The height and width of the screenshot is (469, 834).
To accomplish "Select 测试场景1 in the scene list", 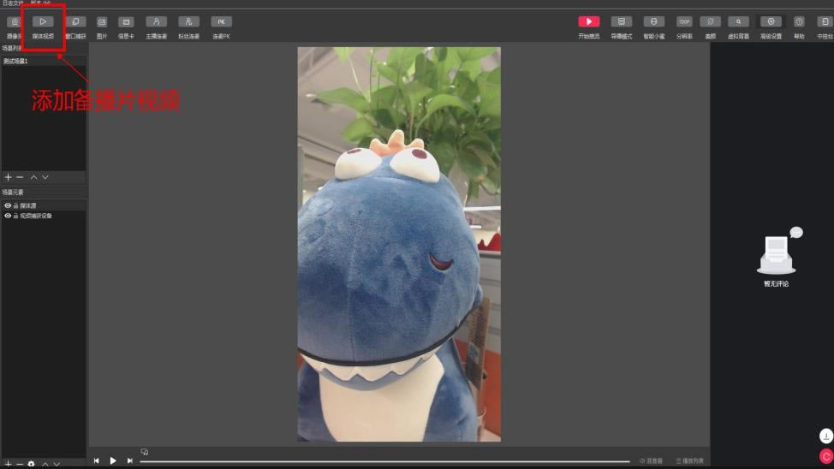I will point(17,62).
